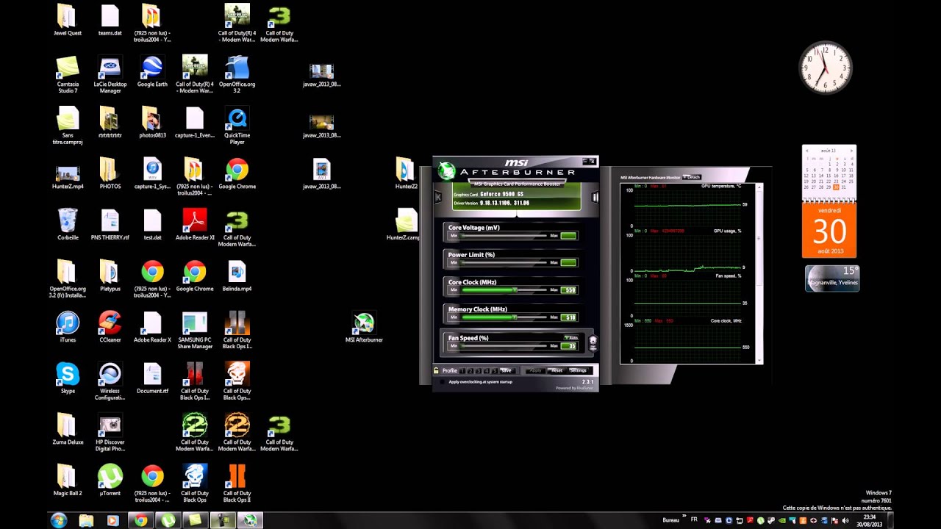Image resolution: width=941 pixels, height=529 pixels.
Task: Select the µTorrent desktop icon
Action: point(110,481)
